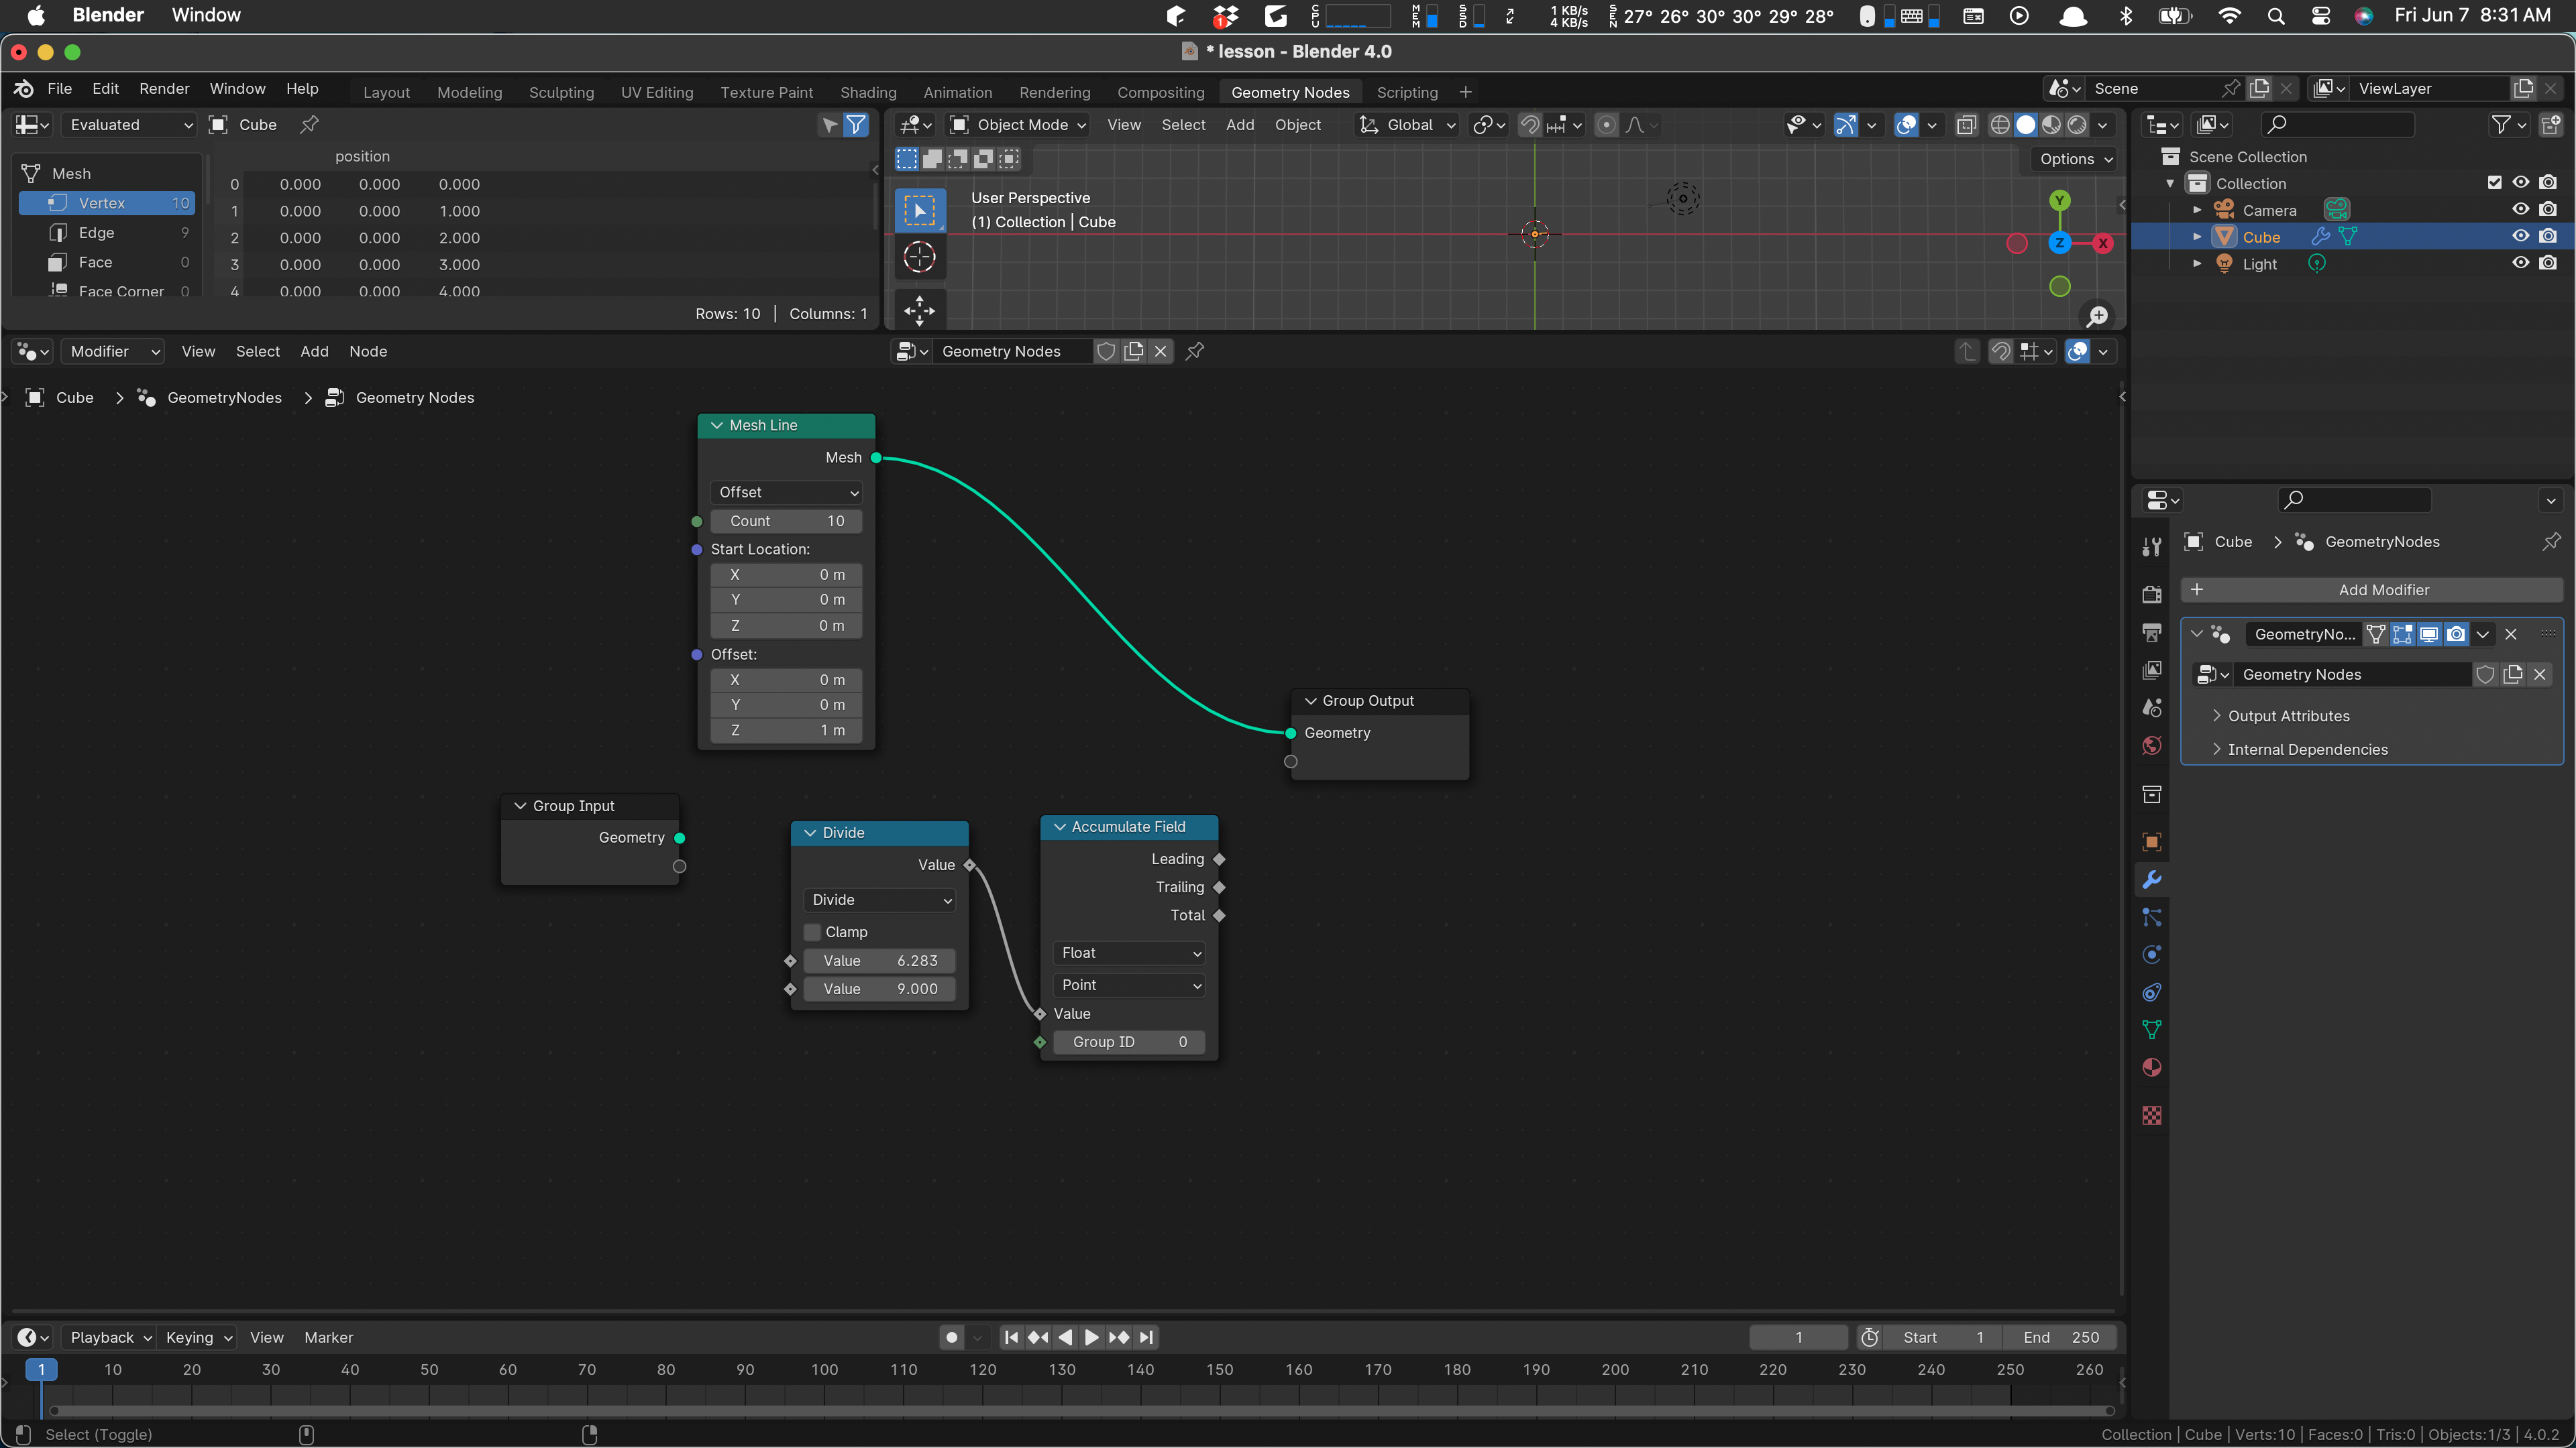Click the Count value field on Mesh Line
Screen dimensions: 2576x1448
click(x=786, y=521)
